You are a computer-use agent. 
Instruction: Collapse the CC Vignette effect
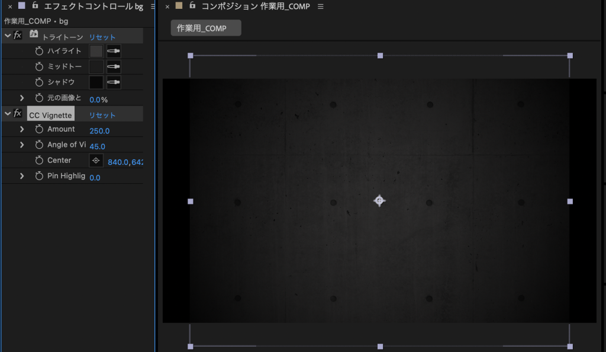[7, 114]
